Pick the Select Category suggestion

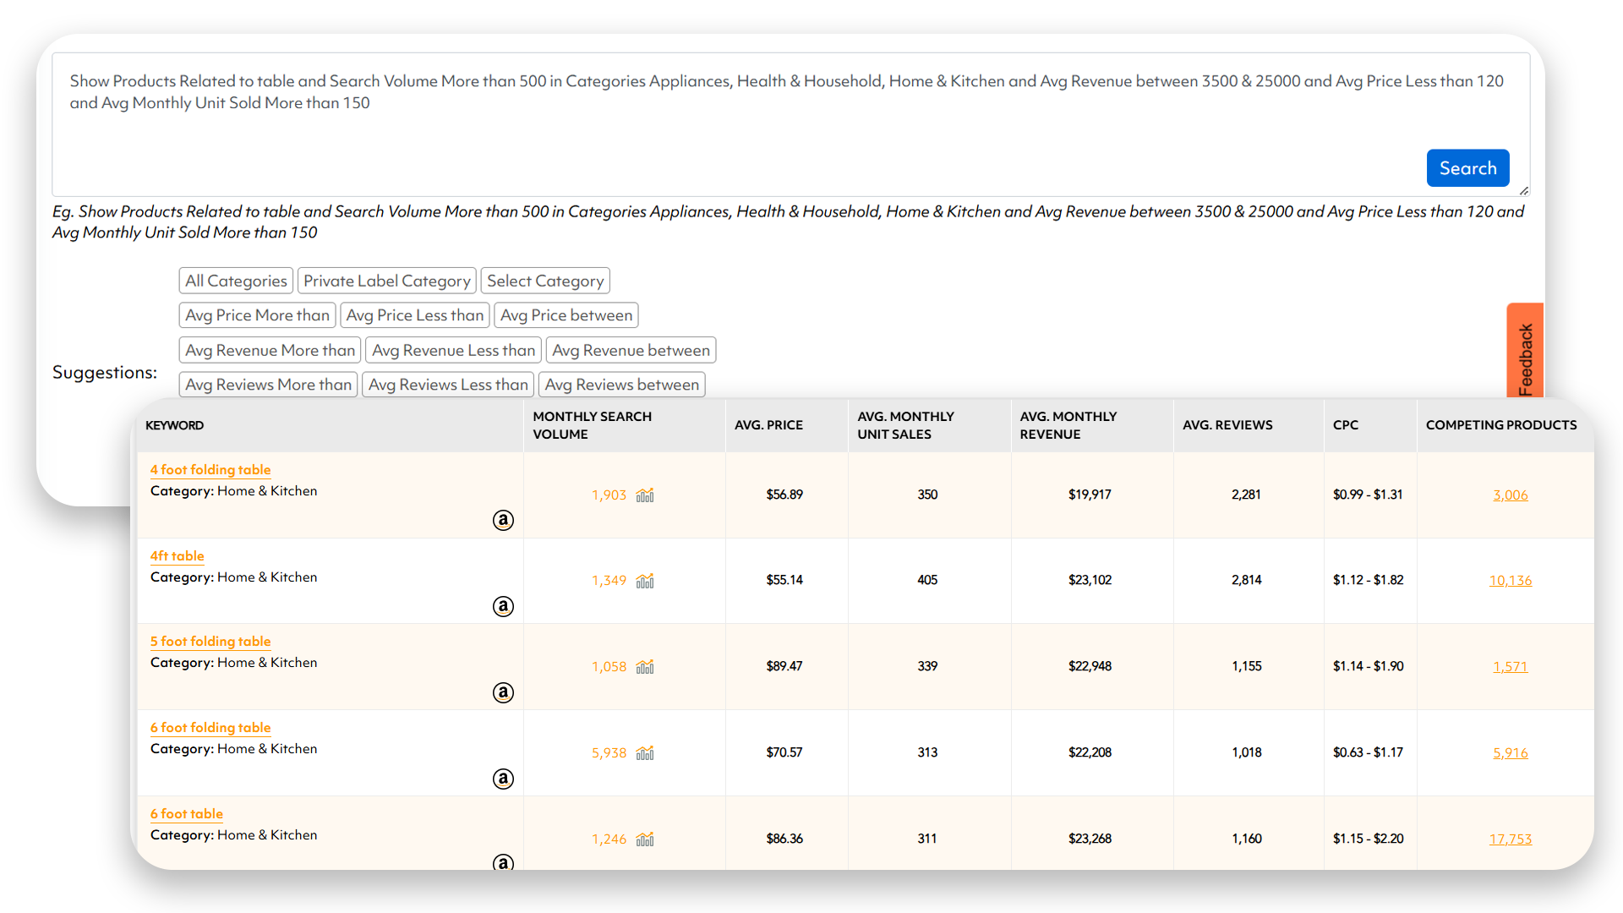coord(545,281)
